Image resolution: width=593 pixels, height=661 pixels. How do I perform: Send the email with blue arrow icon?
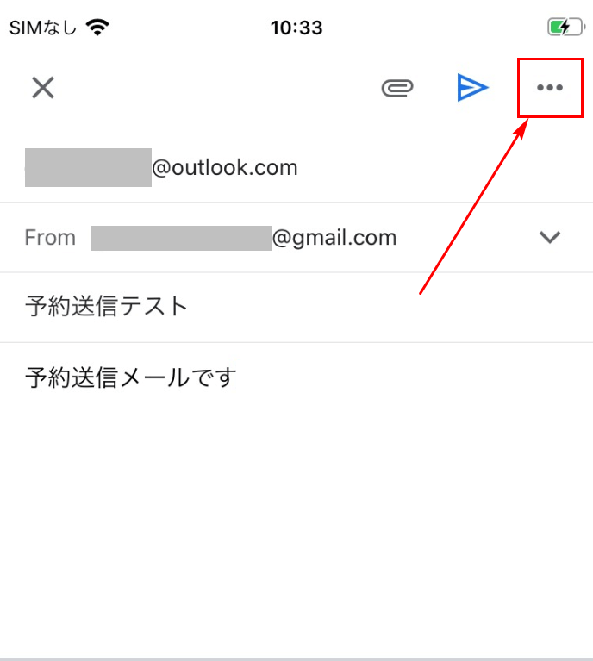[472, 88]
